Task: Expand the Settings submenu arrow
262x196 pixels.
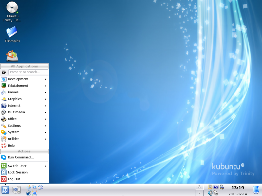Action: pos(45,126)
